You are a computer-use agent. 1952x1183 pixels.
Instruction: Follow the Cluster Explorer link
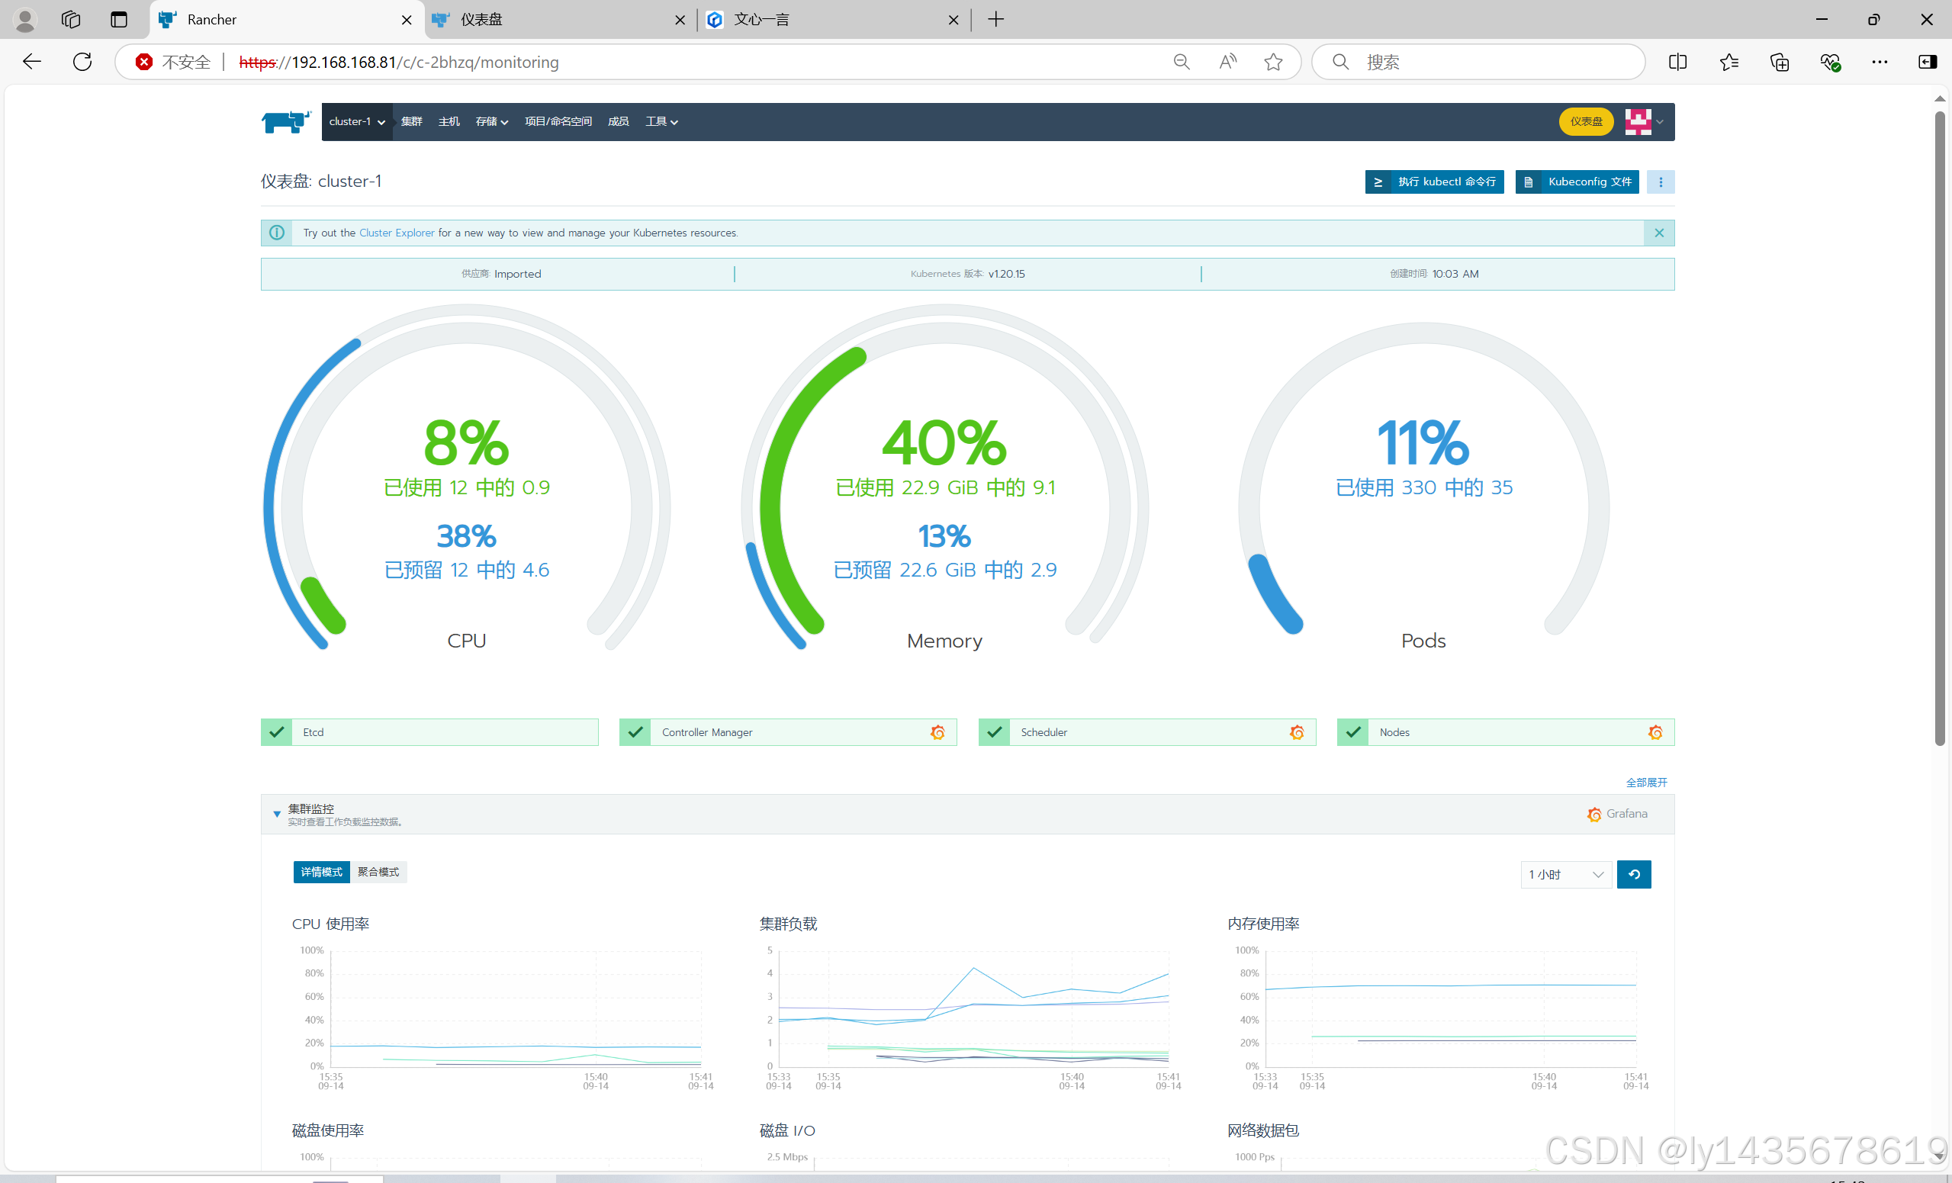(396, 233)
